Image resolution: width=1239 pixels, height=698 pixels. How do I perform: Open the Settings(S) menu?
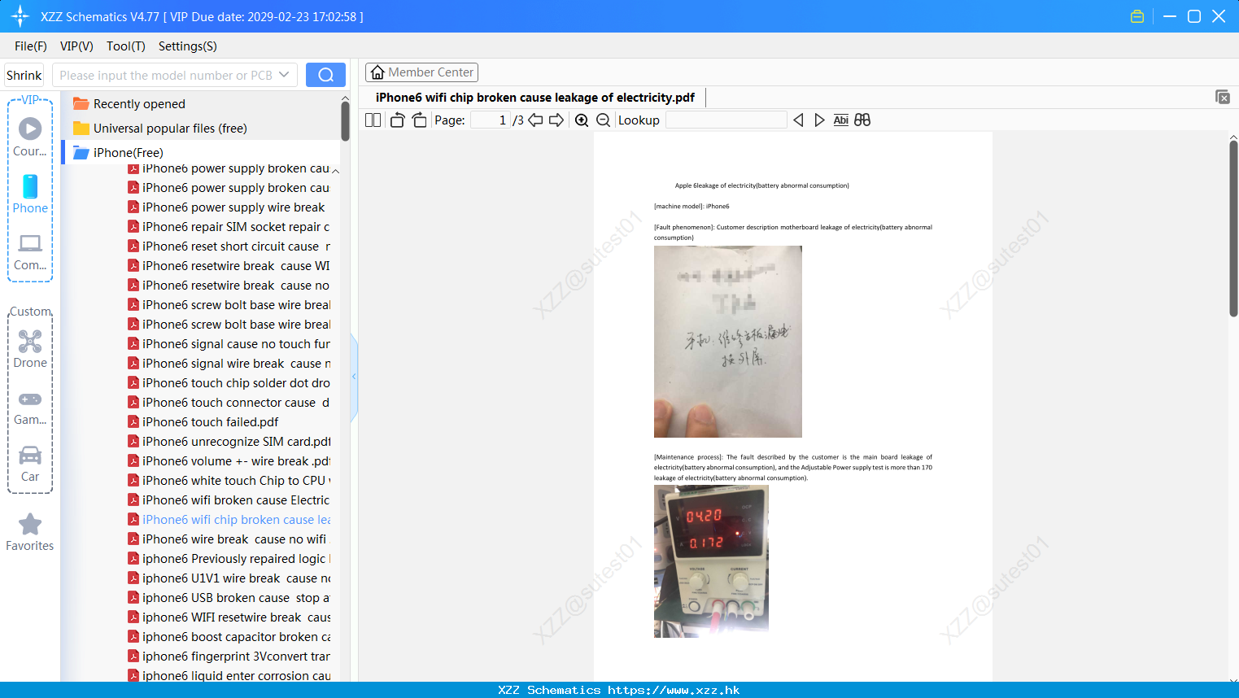click(x=188, y=46)
